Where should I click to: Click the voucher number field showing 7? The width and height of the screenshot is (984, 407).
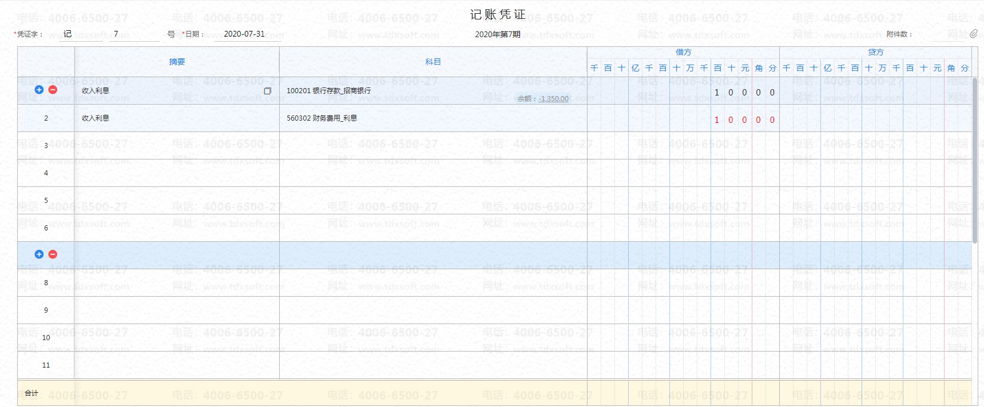(x=133, y=34)
